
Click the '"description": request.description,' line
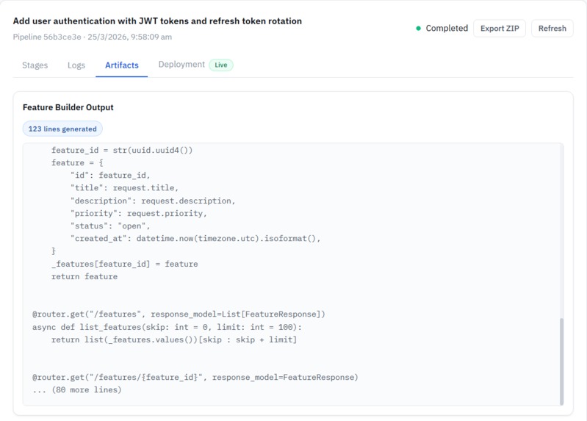153,201
